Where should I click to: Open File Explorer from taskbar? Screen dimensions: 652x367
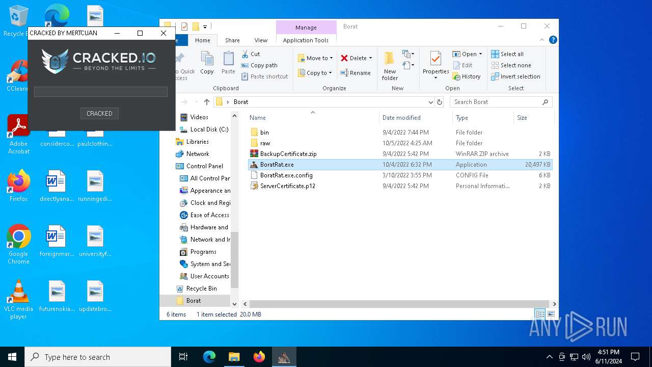click(x=234, y=357)
